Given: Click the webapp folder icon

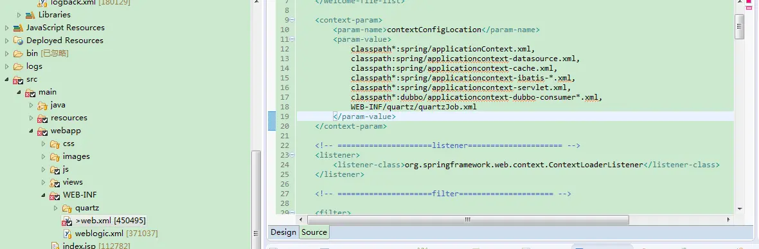Looking at the screenshot, I should [42, 131].
